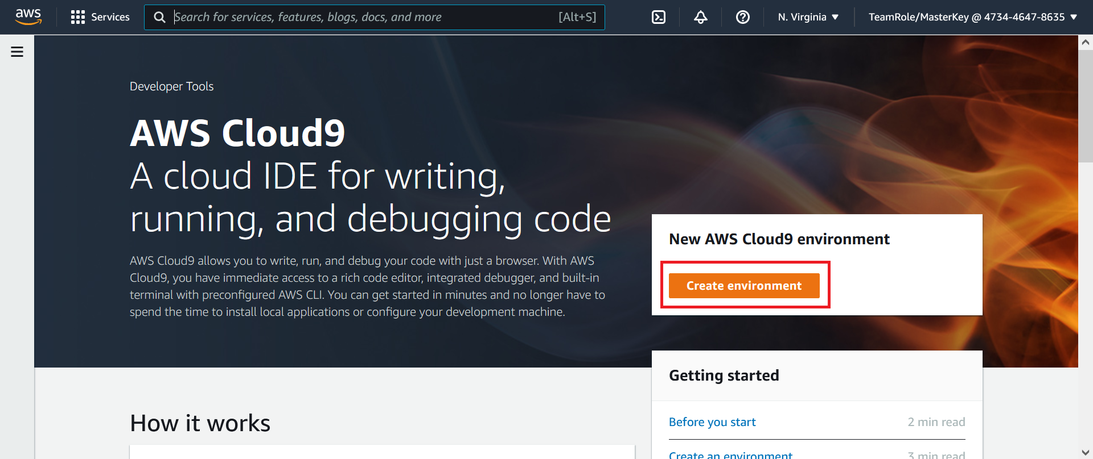Click the Developer Tools breadcrumb text
1093x459 pixels.
(172, 86)
